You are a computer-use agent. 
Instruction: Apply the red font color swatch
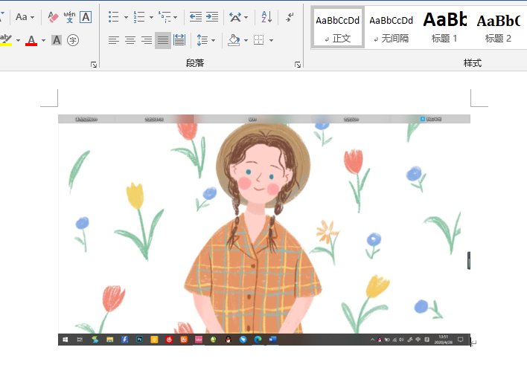(31, 40)
